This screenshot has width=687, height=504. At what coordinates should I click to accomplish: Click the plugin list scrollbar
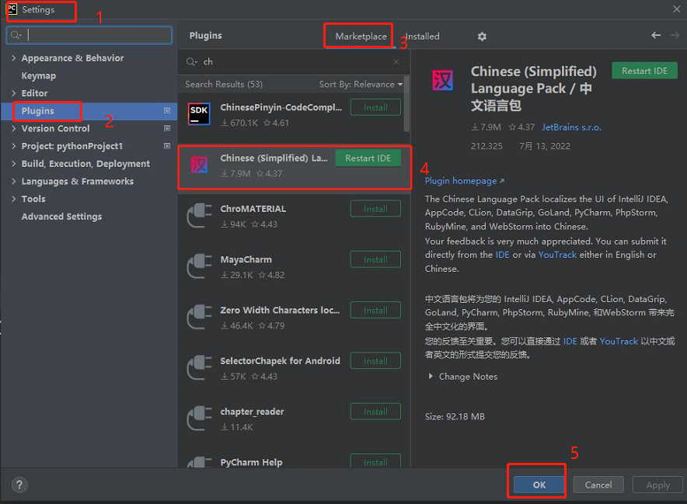coord(406,104)
